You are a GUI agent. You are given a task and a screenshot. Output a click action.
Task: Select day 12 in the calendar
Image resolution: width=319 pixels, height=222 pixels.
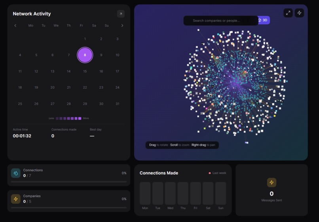coord(36,71)
